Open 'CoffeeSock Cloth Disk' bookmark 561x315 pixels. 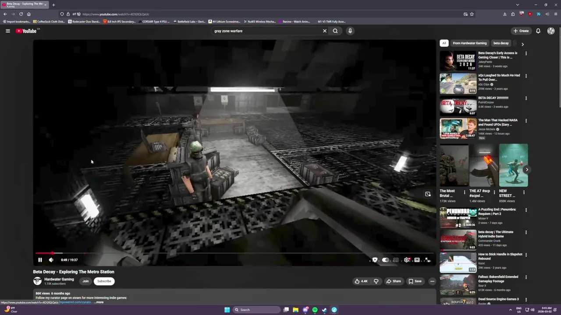49,21
